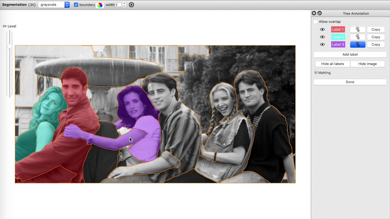Click the Add label button
Screen dimensions: 390x219
pos(350,54)
